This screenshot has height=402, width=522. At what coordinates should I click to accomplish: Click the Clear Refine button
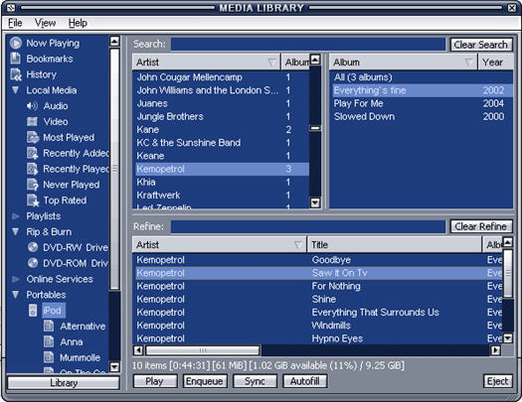tap(481, 226)
